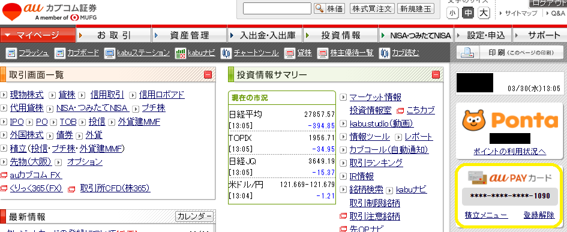Open the Q&A link
Viewport: 567px width, 232px height.
tap(558, 13)
